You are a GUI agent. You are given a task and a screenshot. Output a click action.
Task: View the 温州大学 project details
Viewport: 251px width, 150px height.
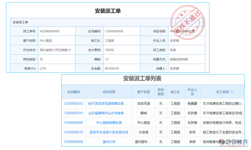(x=108, y=141)
